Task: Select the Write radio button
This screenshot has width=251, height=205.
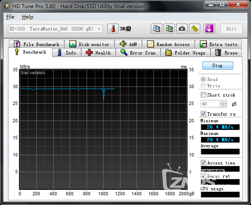Action: pos(203,86)
